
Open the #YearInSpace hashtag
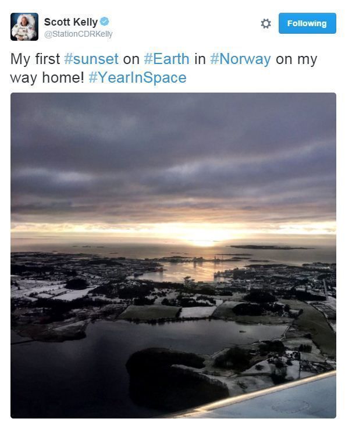pyautogui.click(x=138, y=77)
